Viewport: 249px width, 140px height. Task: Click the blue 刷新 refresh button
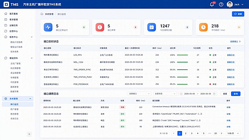[x=238, y=14]
